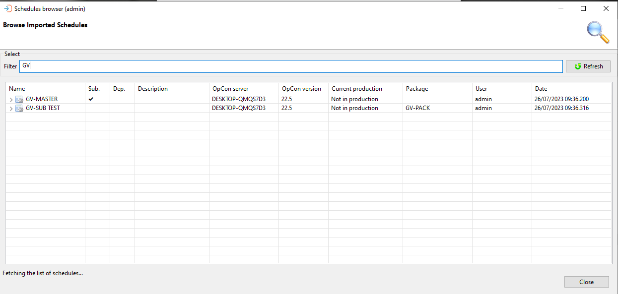Viewport: 618px width, 294px height.
Task: Click the Fetching the list of schedules status
Action: pyautogui.click(x=43, y=273)
